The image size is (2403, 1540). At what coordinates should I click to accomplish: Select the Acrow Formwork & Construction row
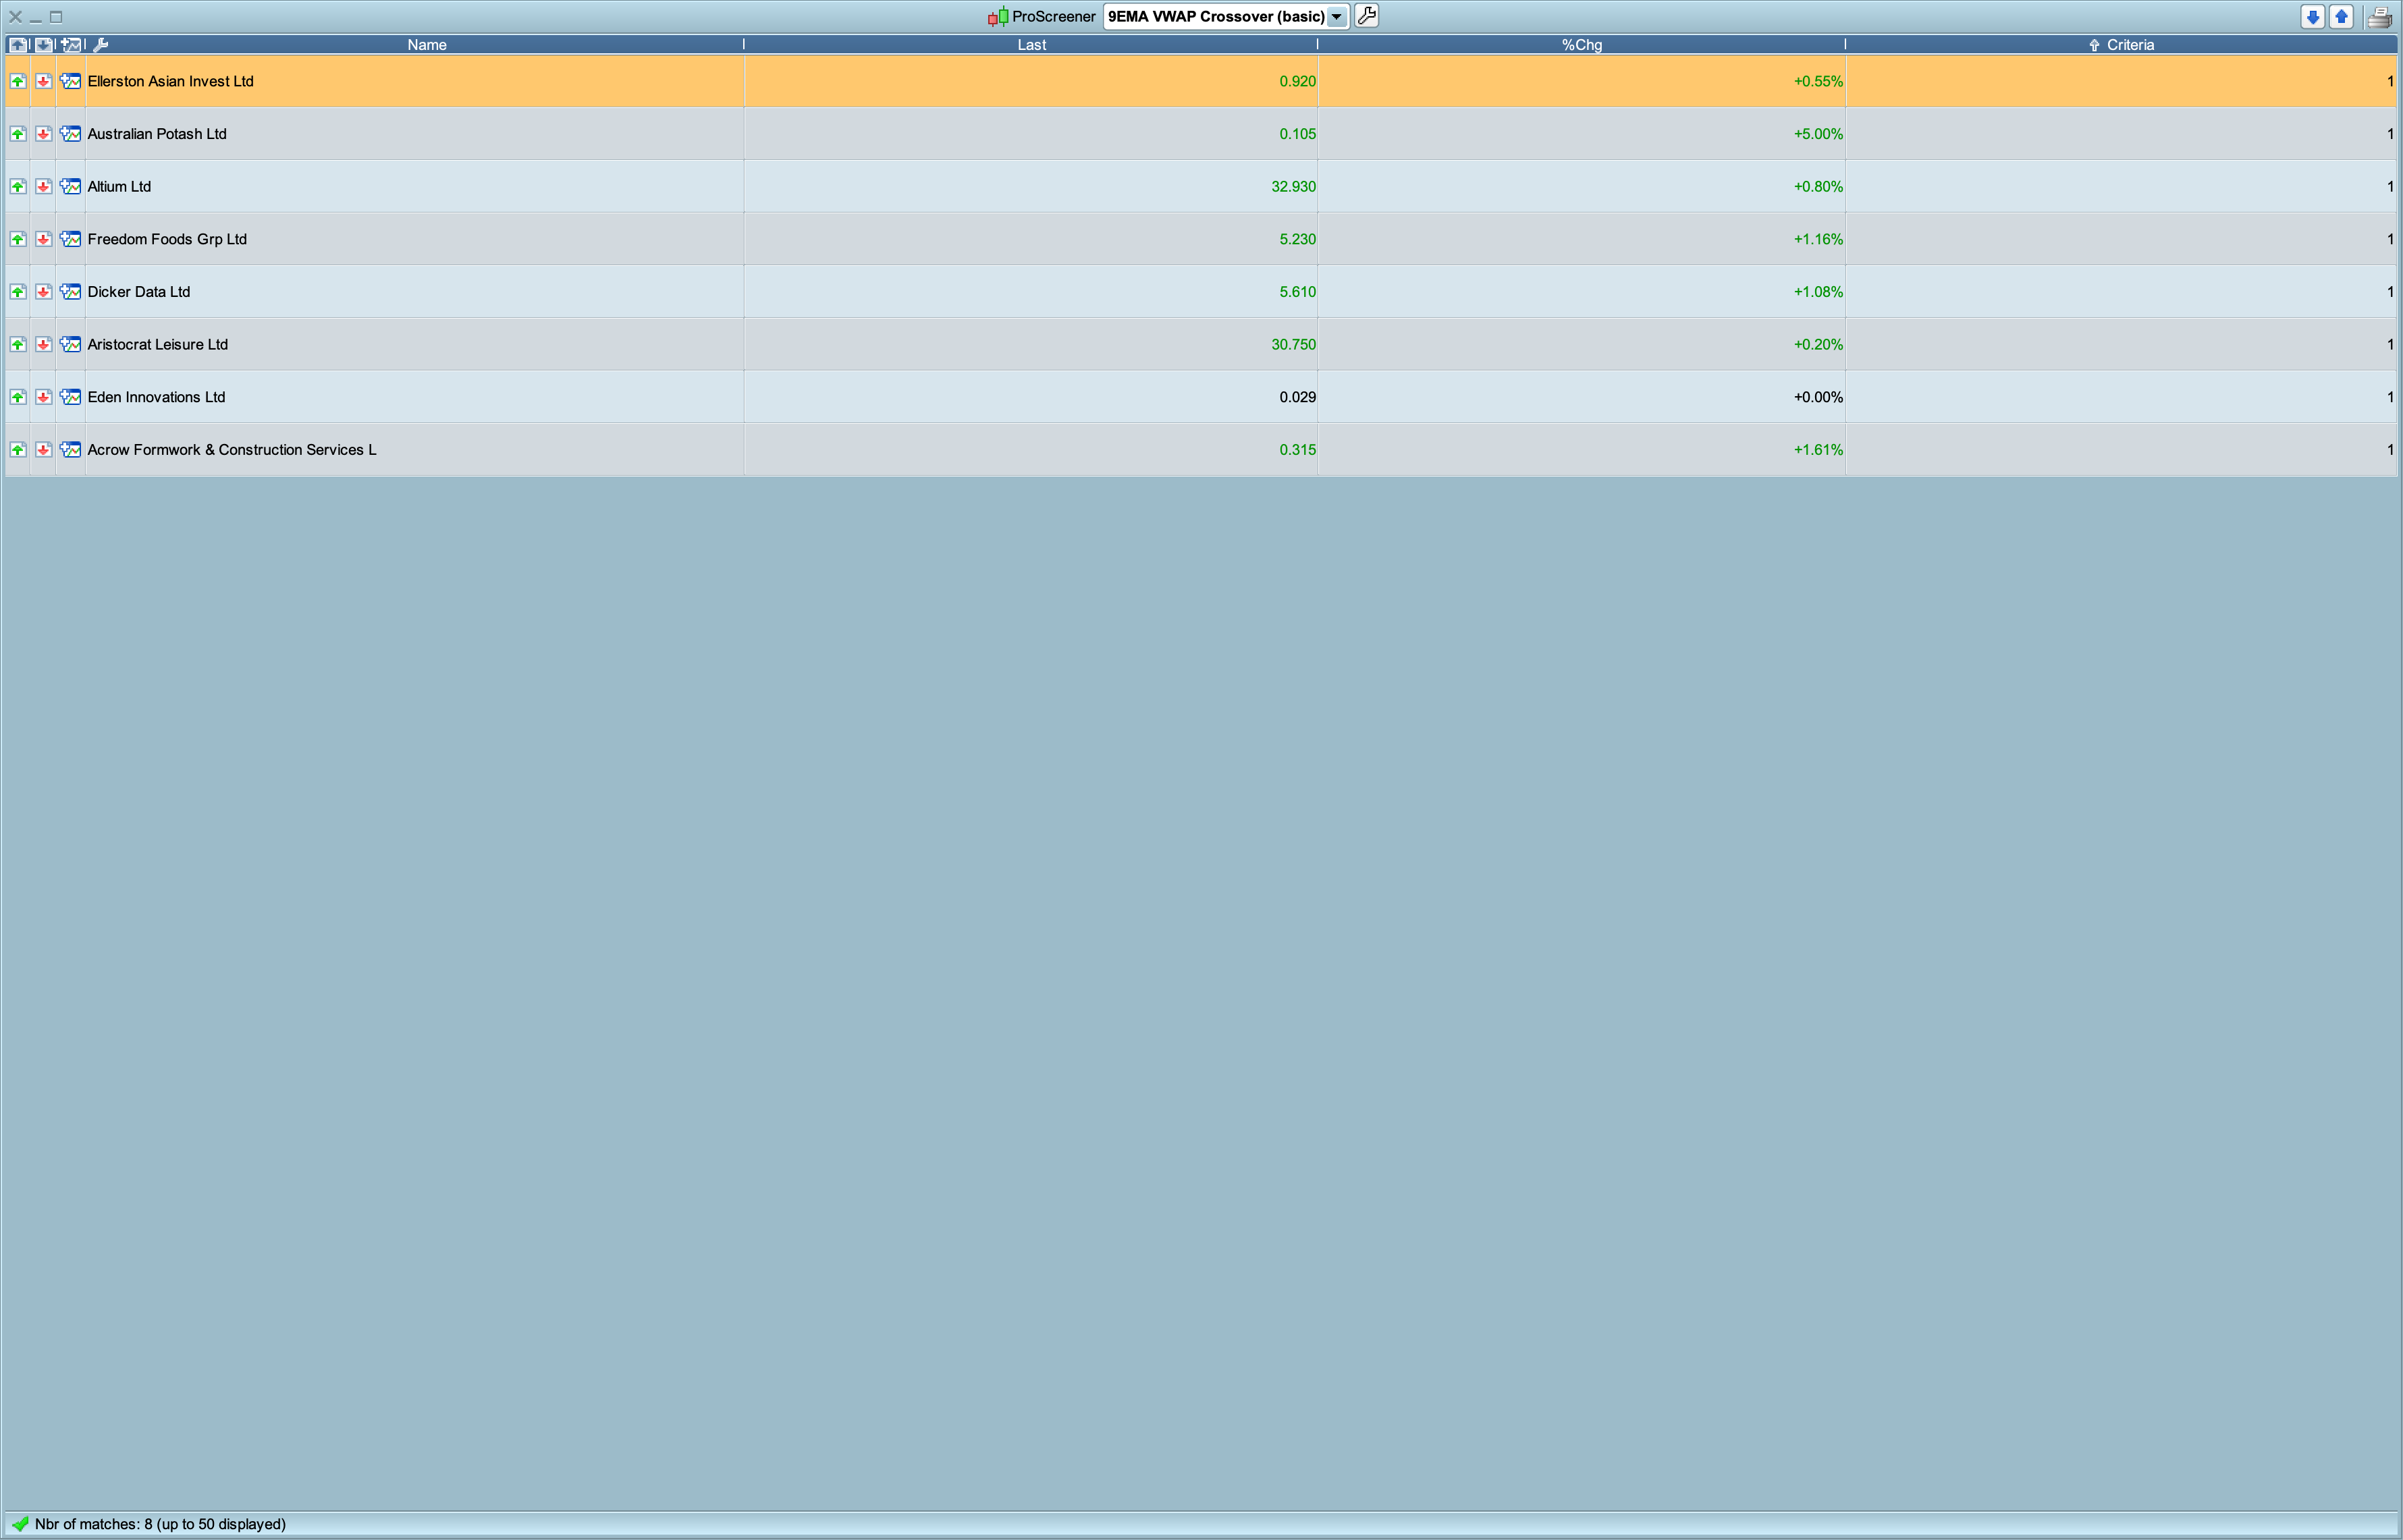tap(232, 450)
